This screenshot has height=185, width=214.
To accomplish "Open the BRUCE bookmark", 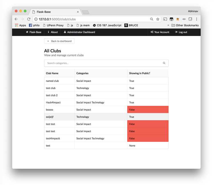I will (131, 25).
